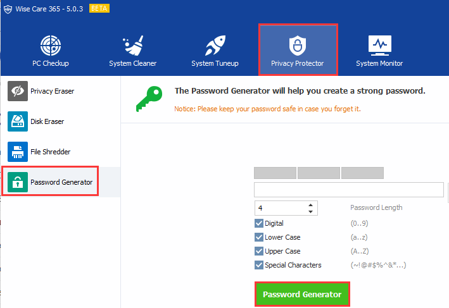
Task: Toggle the Lower Case checkbox
Action: coord(259,237)
